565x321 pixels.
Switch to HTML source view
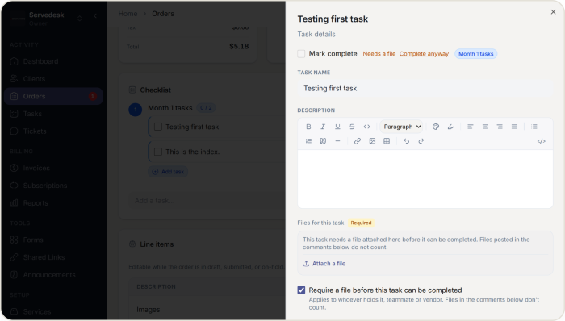tap(542, 141)
